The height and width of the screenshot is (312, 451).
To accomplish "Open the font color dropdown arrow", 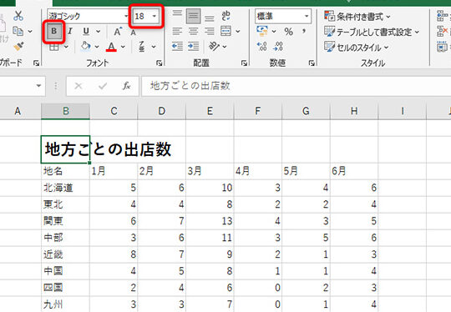I will (123, 47).
